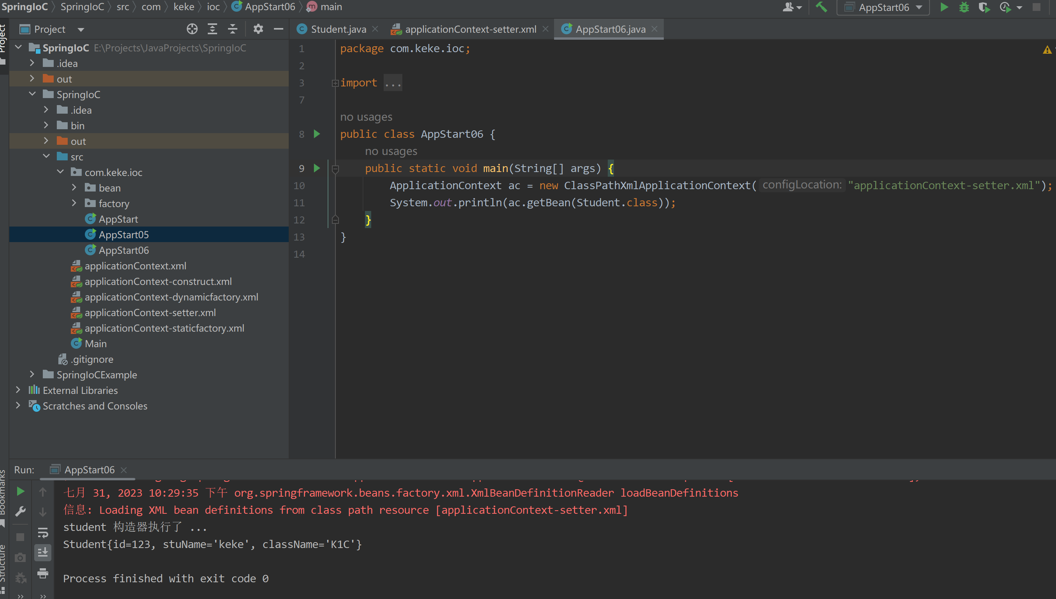The height and width of the screenshot is (599, 1056).
Task: Click Run with Coverage shield icon
Action: tap(984, 7)
